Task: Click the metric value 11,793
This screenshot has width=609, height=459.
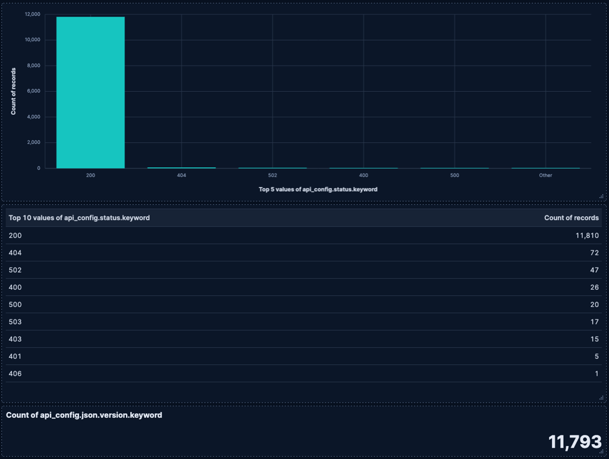Action: click(x=575, y=442)
